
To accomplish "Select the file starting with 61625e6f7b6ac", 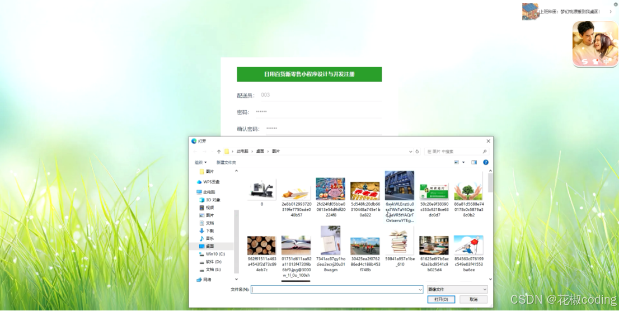I will [434, 254].
